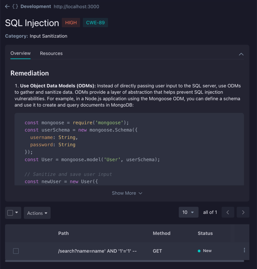Screen dimensions: 257x269
Task: Go to the previous results page
Action: (228, 212)
